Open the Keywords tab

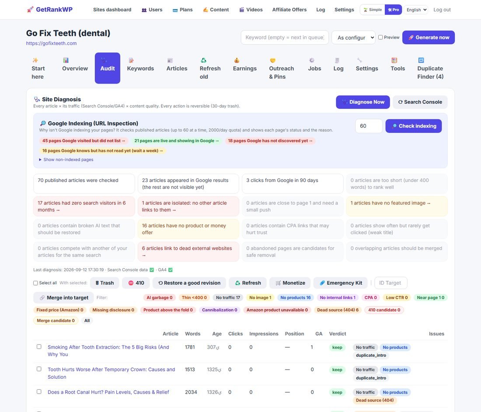click(x=140, y=68)
